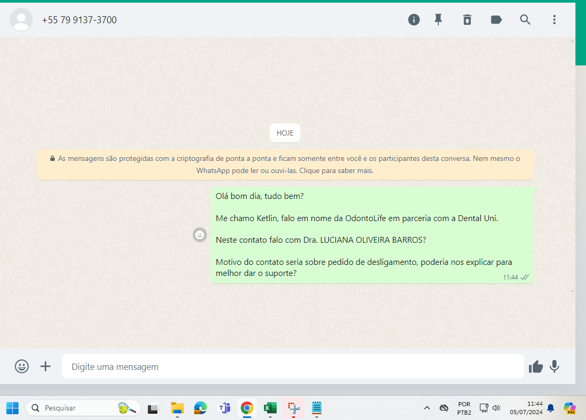Show hidden tray icons chevron
Image resolution: width=586 pixels, height=420 pixels.
[x=427, y=408]
